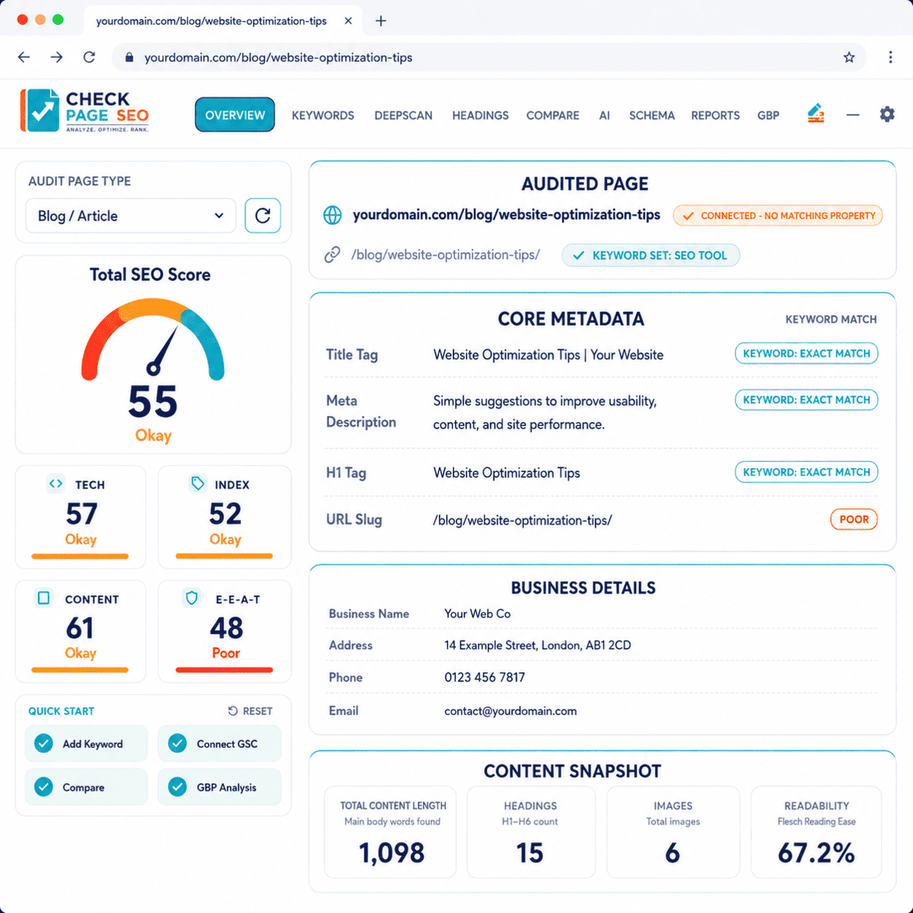Click the orange progress bar under TECH 57
The image size is (913, 913).
(80, 557)
